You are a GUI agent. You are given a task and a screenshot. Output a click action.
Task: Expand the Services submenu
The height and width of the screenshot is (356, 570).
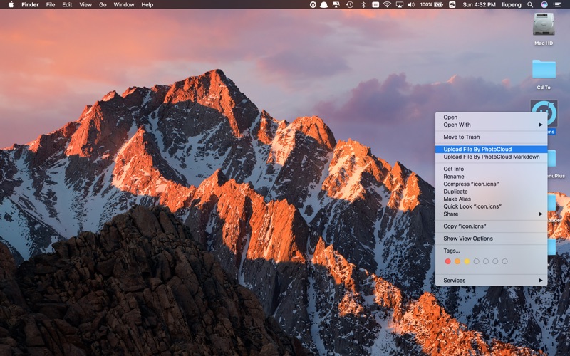click(492, 281)
